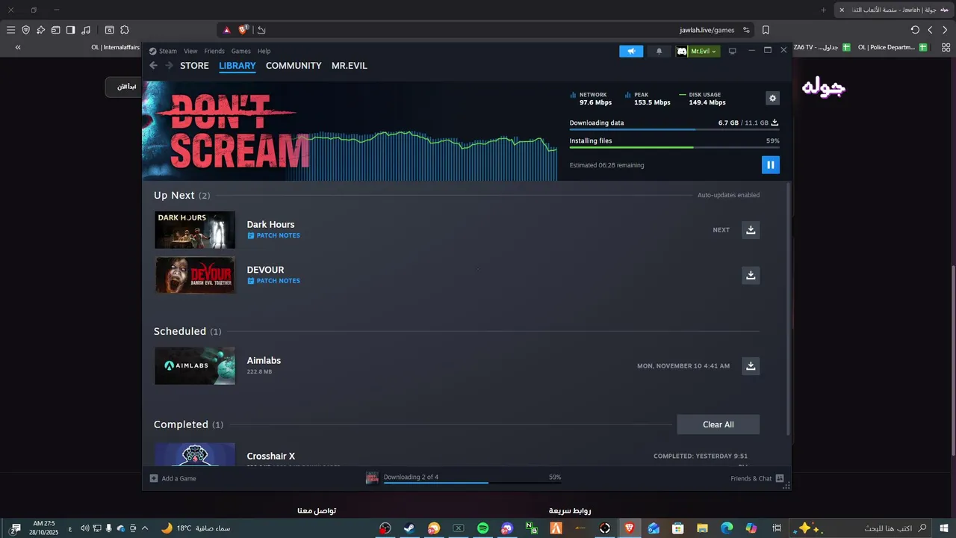The height and width of the screenshot is (538, 956).
Task: Click the Installing files progress bar
Action: (674, 148)
